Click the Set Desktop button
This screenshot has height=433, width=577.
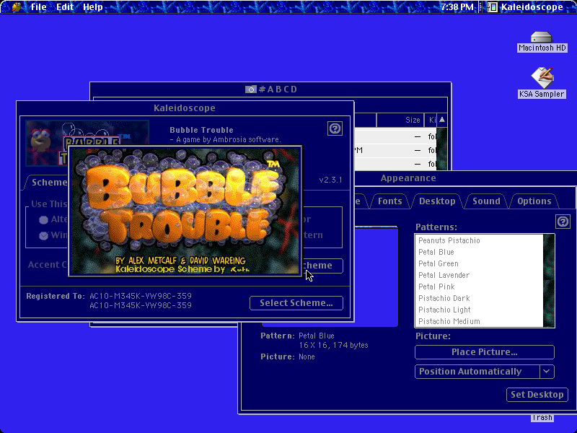(537, 395)
